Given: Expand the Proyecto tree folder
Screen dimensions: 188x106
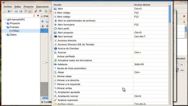Looking at the screenshot, I should tap(6, 23).
